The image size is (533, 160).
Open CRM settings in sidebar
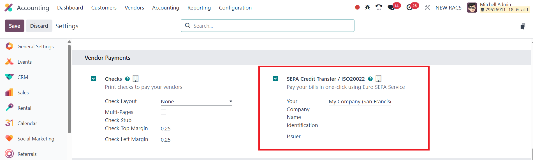pyautogui.click(x=23, y=77)
